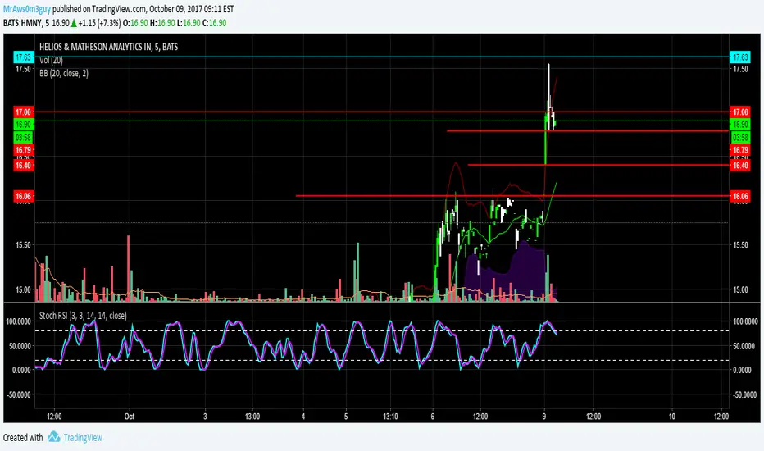Select the red horizontal line at 16.06
The image size is (764, 451).
(x=512, y=195)
